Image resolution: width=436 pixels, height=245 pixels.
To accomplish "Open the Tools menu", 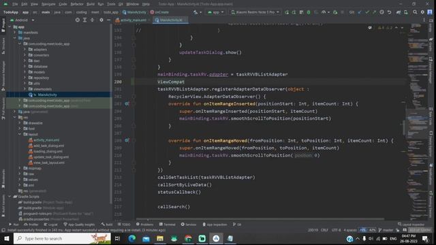I will 111,4.
